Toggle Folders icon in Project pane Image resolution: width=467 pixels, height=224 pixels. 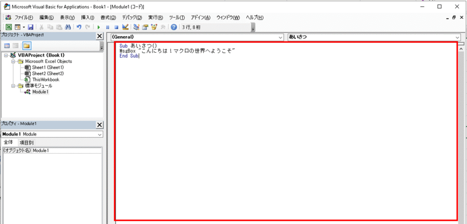[26, 46]
